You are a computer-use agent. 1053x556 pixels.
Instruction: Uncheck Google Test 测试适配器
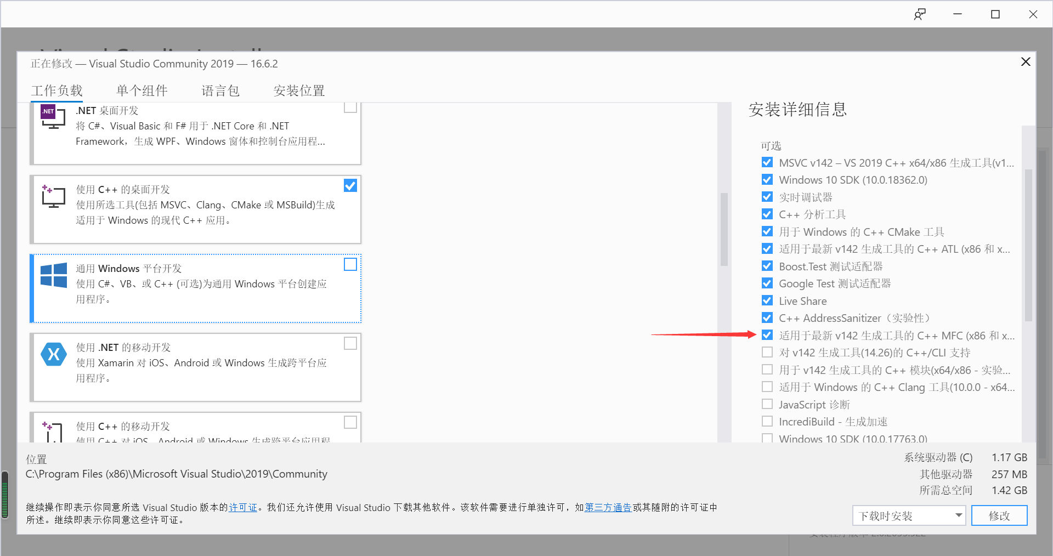point(767,283)
